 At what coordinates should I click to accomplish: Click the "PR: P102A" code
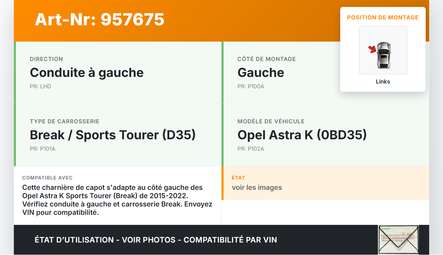tap(251, 149)
